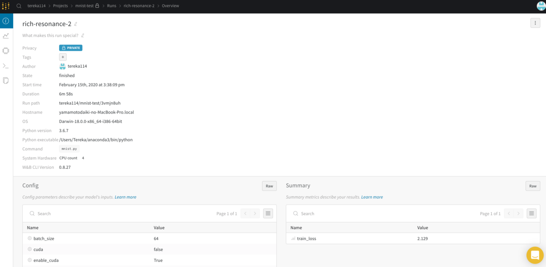The height and width of the screenshot is (267, 546).
Task: Click hostname yamamotodaiki-no-MacBook-Pro.local
Action: (96, 112)
